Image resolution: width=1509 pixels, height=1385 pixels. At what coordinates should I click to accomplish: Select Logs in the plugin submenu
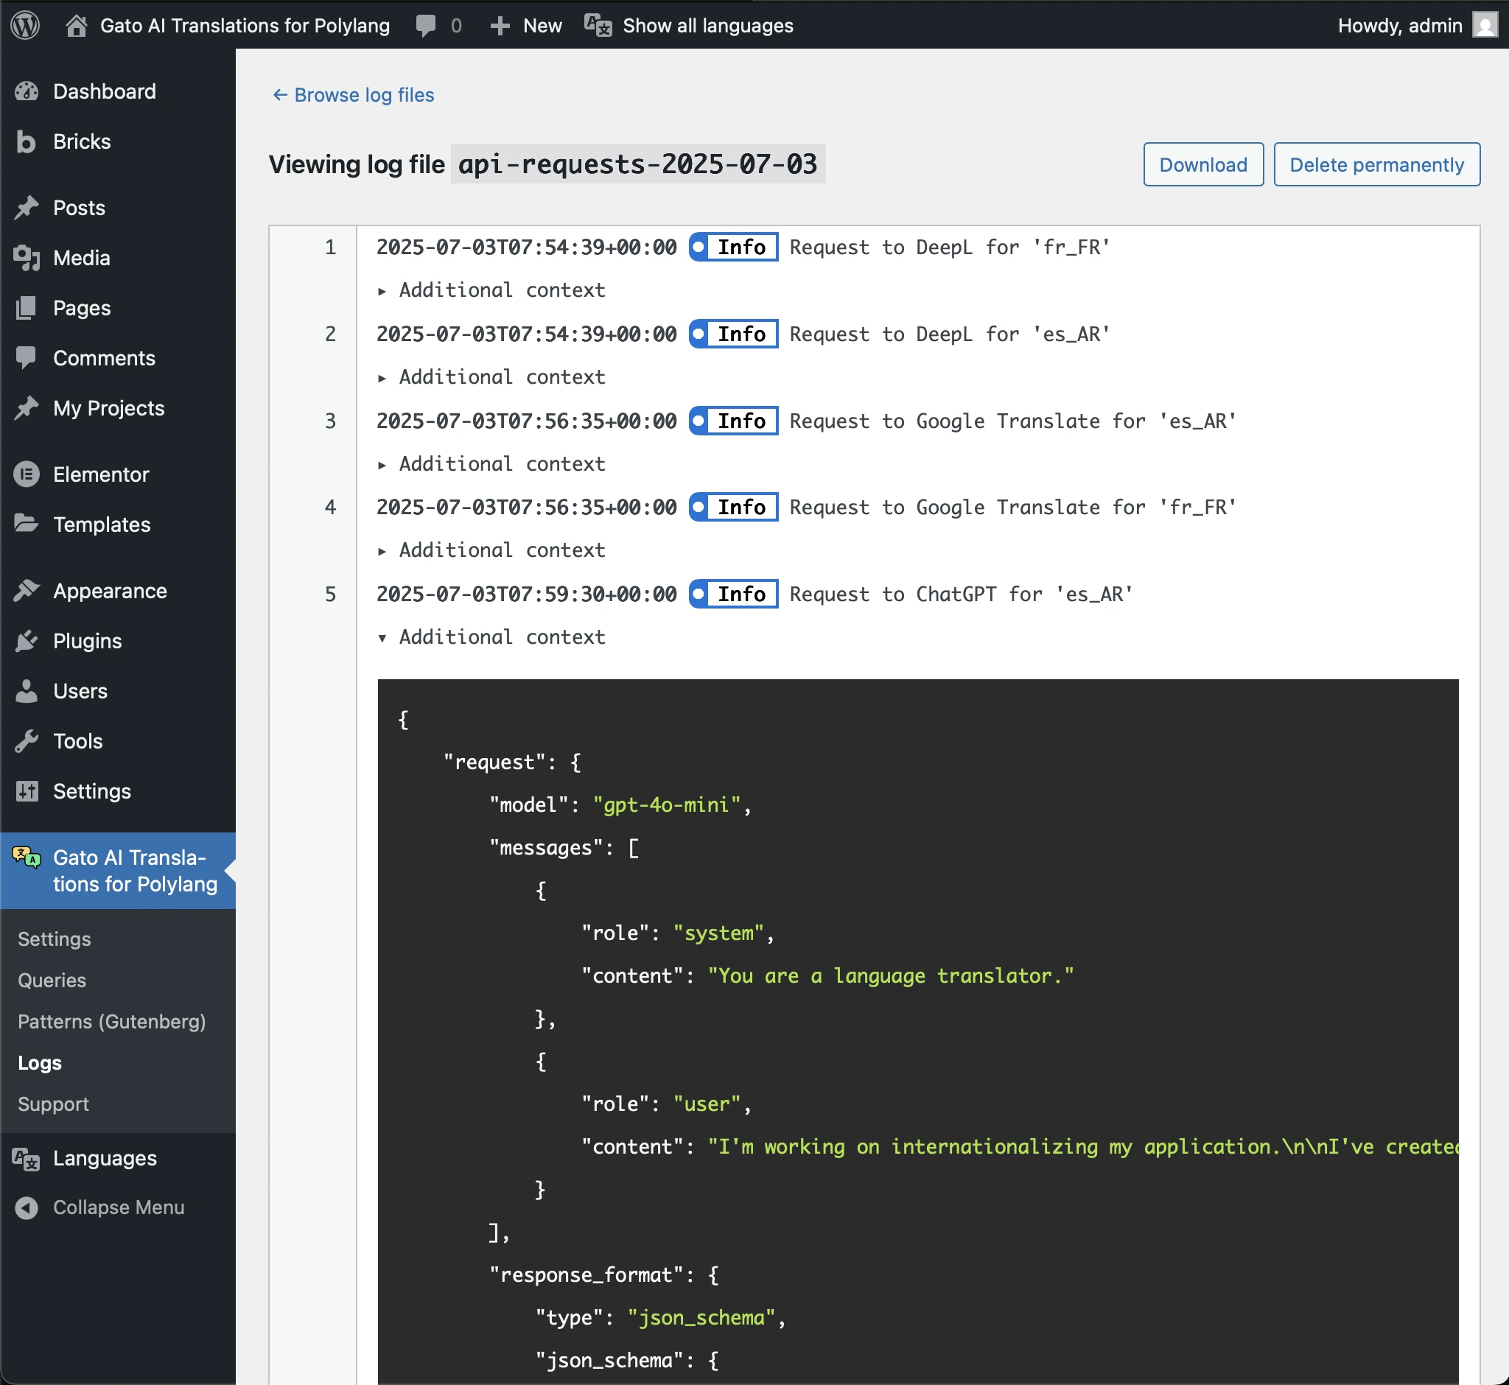[39, 1062]
